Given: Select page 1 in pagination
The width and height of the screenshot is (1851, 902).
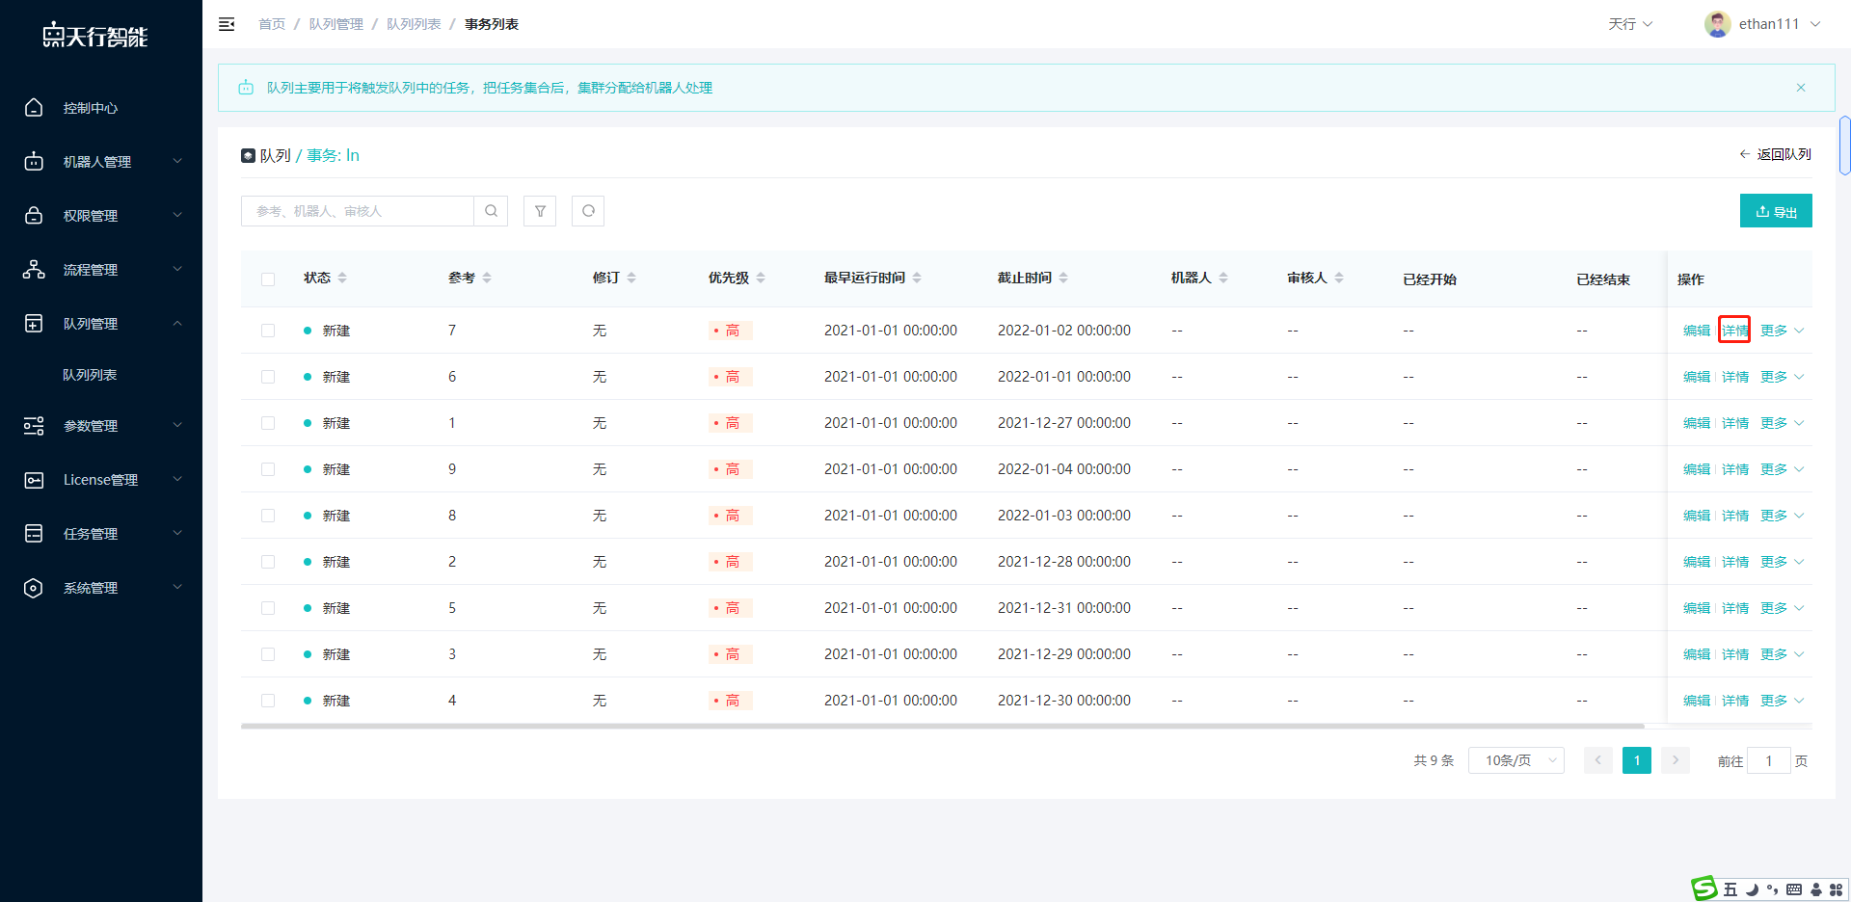Looking at the screenshot, I should (1637, 760).
